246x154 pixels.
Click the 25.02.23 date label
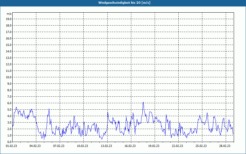tap(201, 146)
